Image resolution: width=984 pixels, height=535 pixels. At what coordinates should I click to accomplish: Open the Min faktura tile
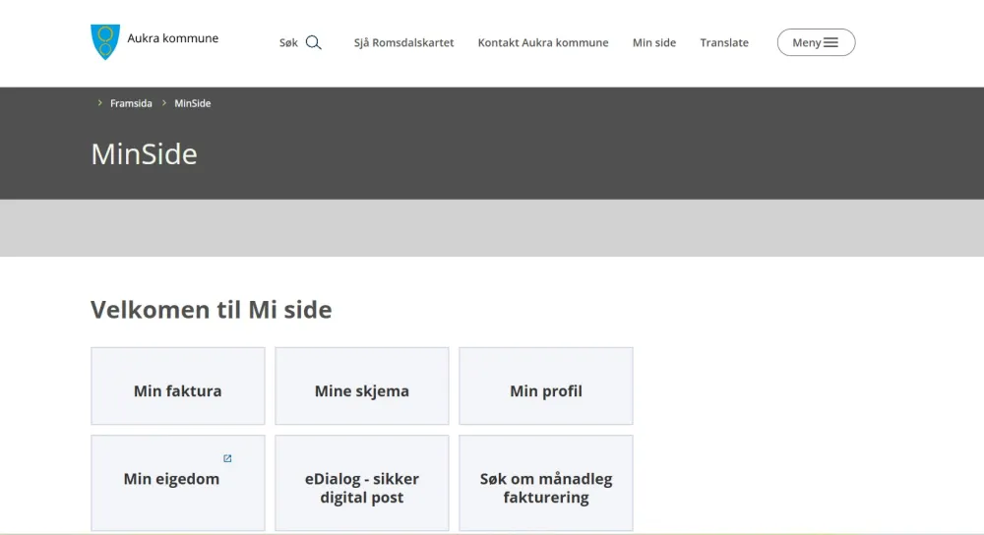178,390
